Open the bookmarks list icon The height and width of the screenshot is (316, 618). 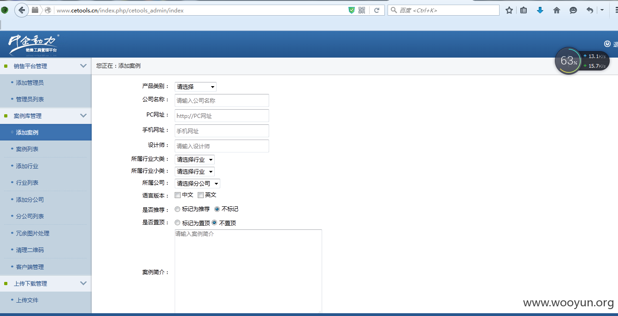pos(524,10)
